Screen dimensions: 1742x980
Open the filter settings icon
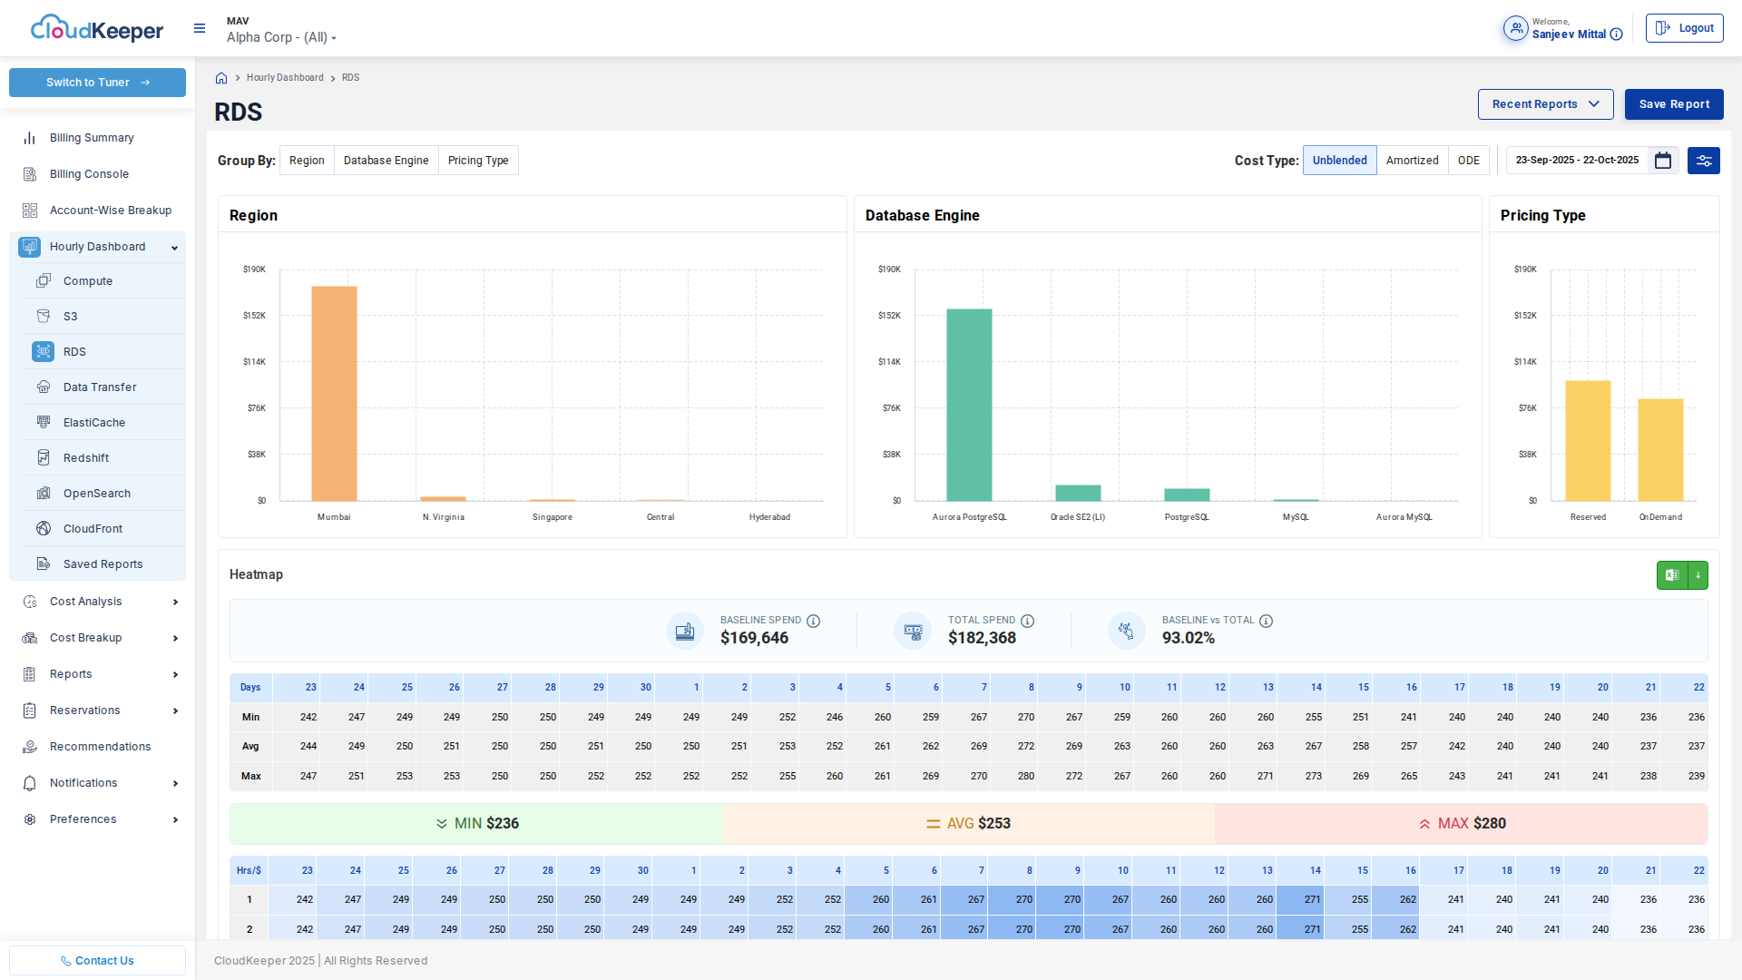click(x=1704, y=161)
